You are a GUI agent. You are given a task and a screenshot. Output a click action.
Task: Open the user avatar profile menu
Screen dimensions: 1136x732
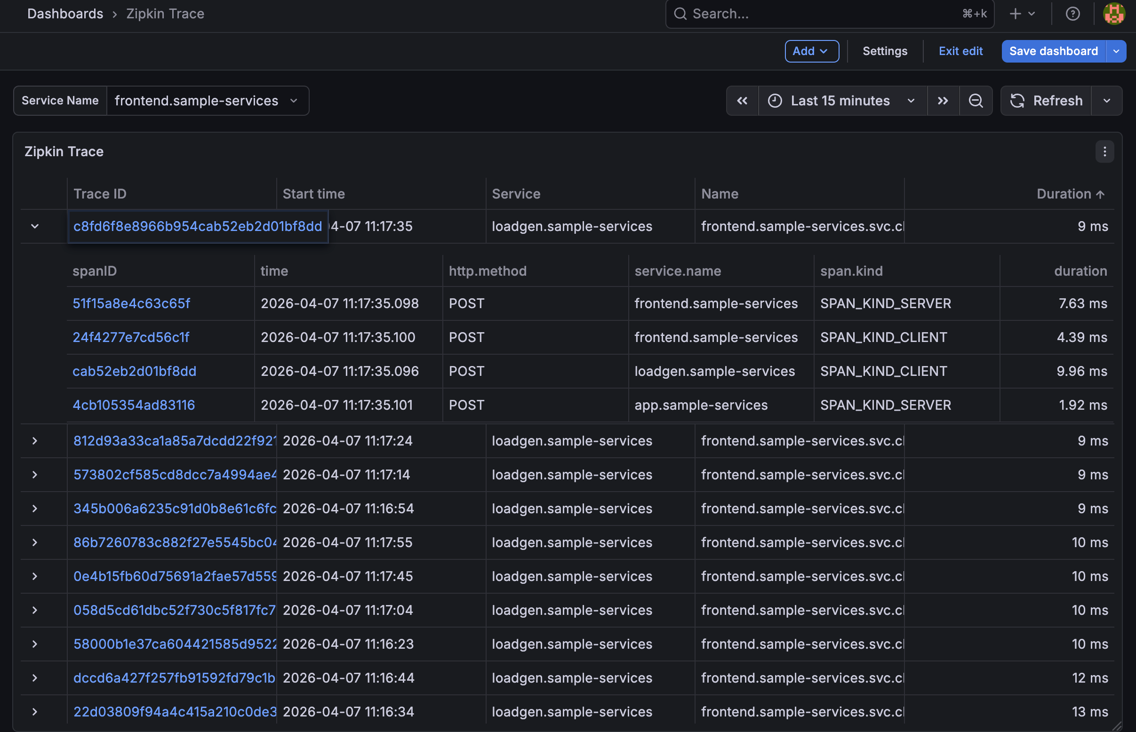click(x=1114, y=14)
